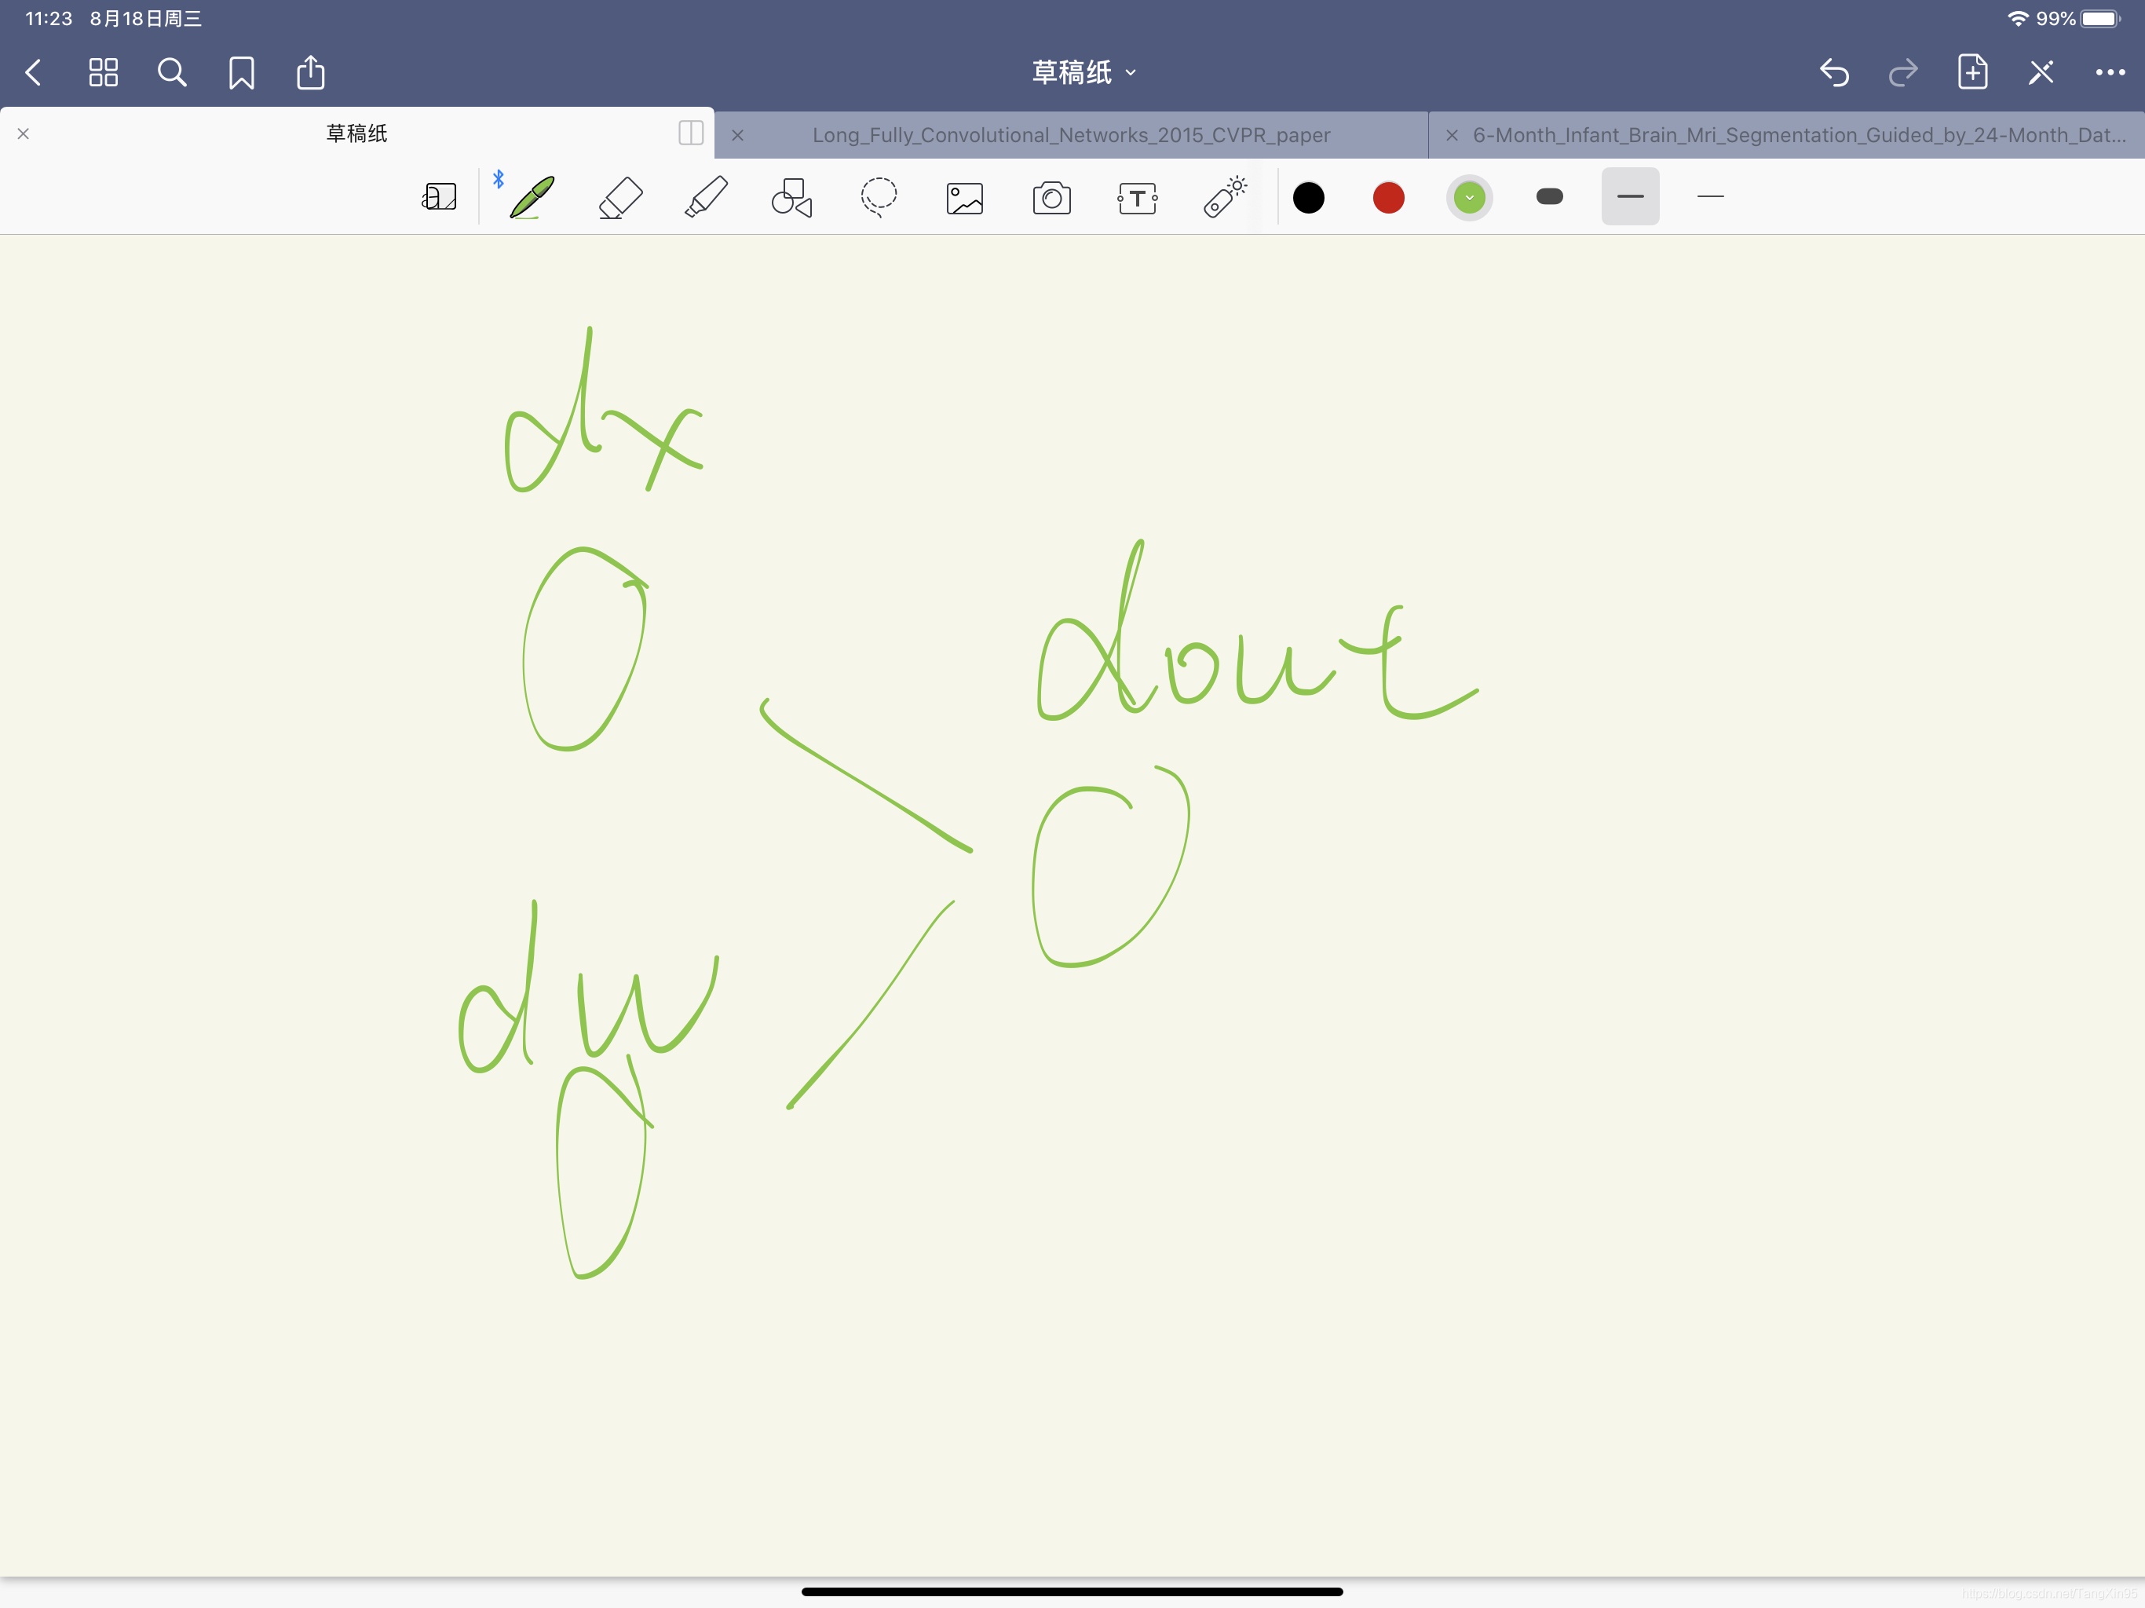This screenshot has width=2145, height=1608.
Task: Open the more options ellipsis menu
Action: point(2109,73)
